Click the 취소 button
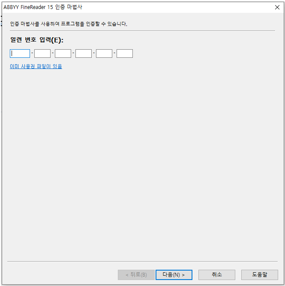The height and width of the screenshot is (286, 285). pos(217,275)
